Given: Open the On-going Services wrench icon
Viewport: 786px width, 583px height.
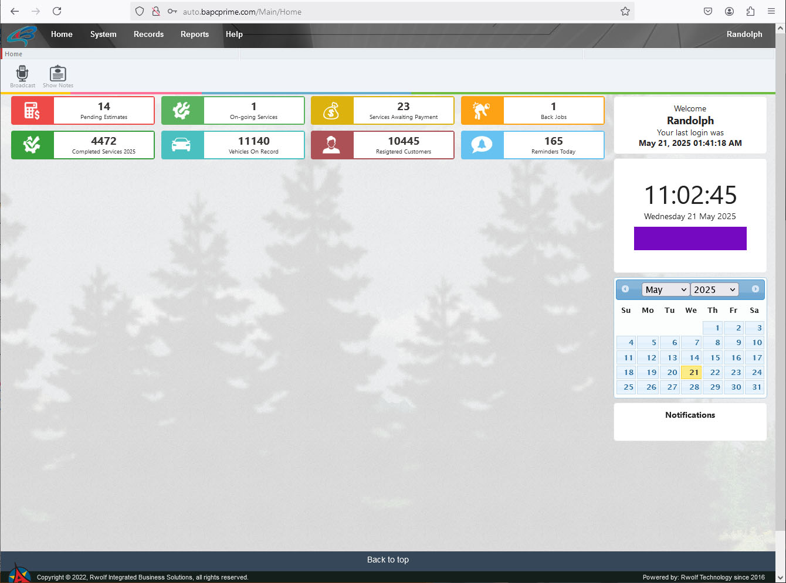Looking at the screenshot, I should coord(182,111).
